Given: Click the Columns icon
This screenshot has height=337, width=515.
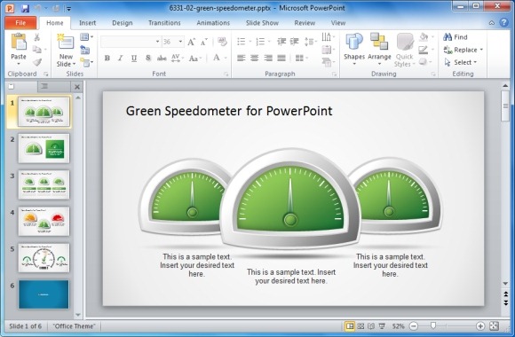Looking at the screenshot, I should 300,58.
